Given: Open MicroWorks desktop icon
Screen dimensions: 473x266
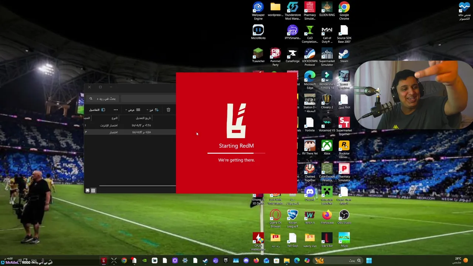Looking at the screenshot, I should pos(258,32).
